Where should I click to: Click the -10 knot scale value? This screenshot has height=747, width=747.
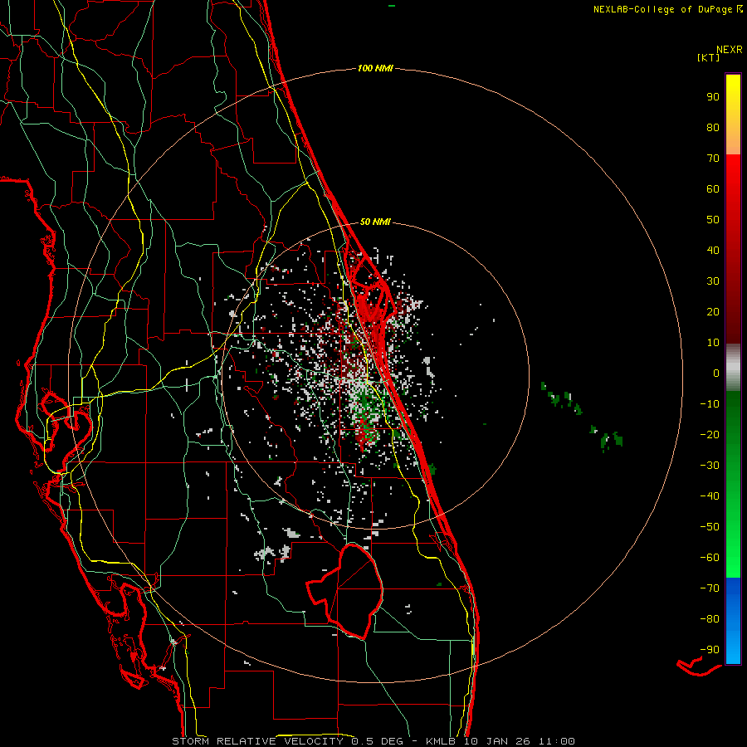click(710, 404)
